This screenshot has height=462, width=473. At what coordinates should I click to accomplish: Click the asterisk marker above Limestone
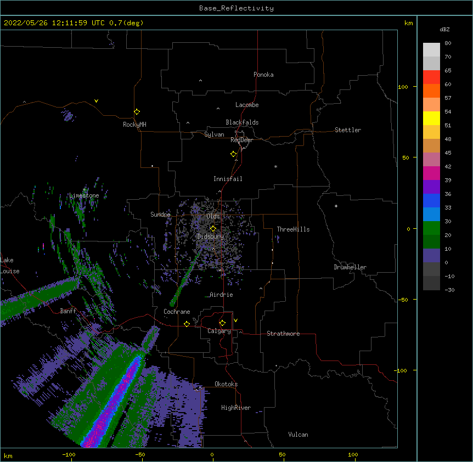85,190
